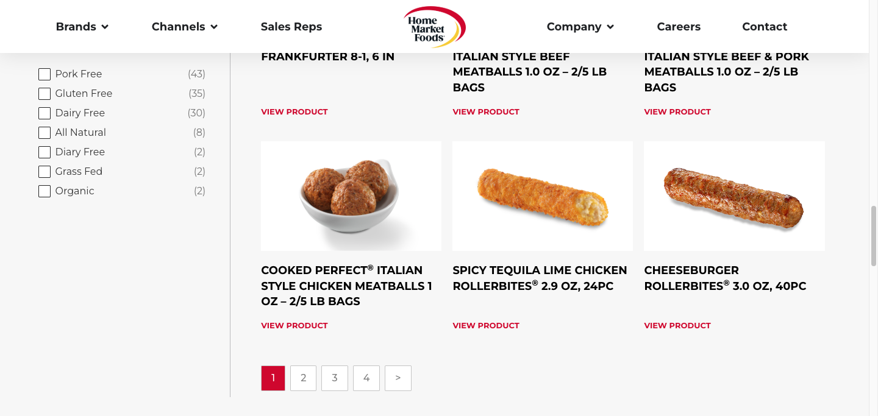The image size is (878, 416).
Task: Enable the Gluten Free filter
Action: pos(45,94)
